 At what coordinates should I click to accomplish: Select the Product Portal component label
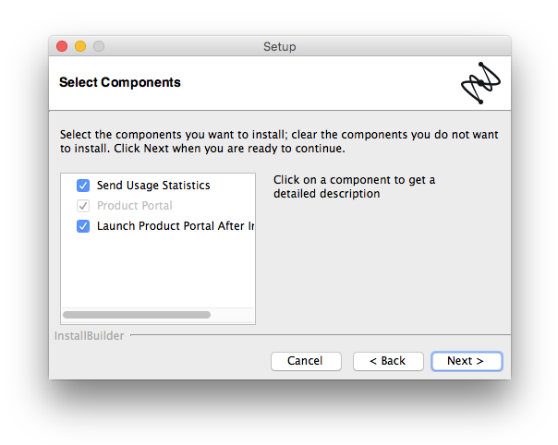coord(135,206)
